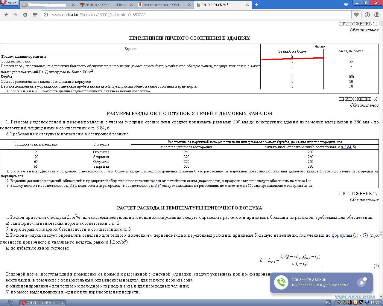The height and width of the screenshot is (306, 383).
Task: Close the печное отопление СНиП tab
Action: pos(189,5)
